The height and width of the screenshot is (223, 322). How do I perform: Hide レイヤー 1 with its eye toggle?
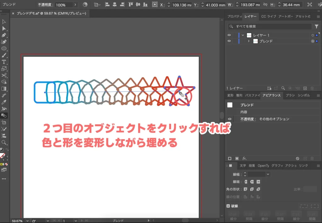point(229,35)
